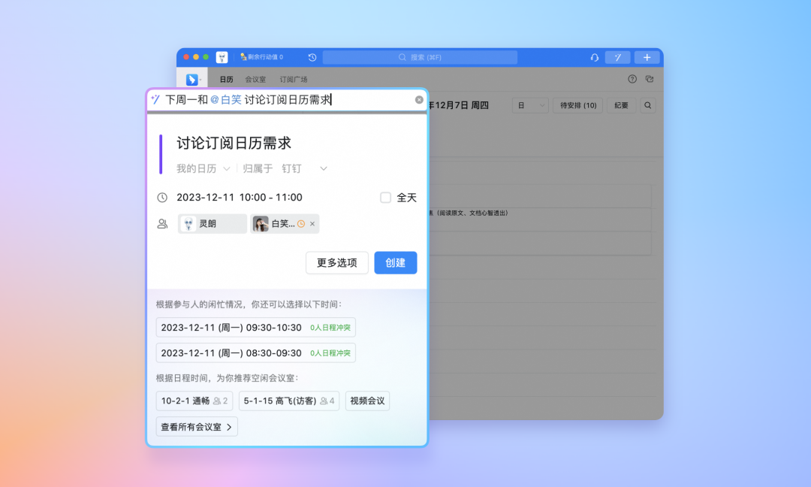811x487 pixels.
Task: Switch to the 订阅广场 tab
Action: (x=294, y=80)
